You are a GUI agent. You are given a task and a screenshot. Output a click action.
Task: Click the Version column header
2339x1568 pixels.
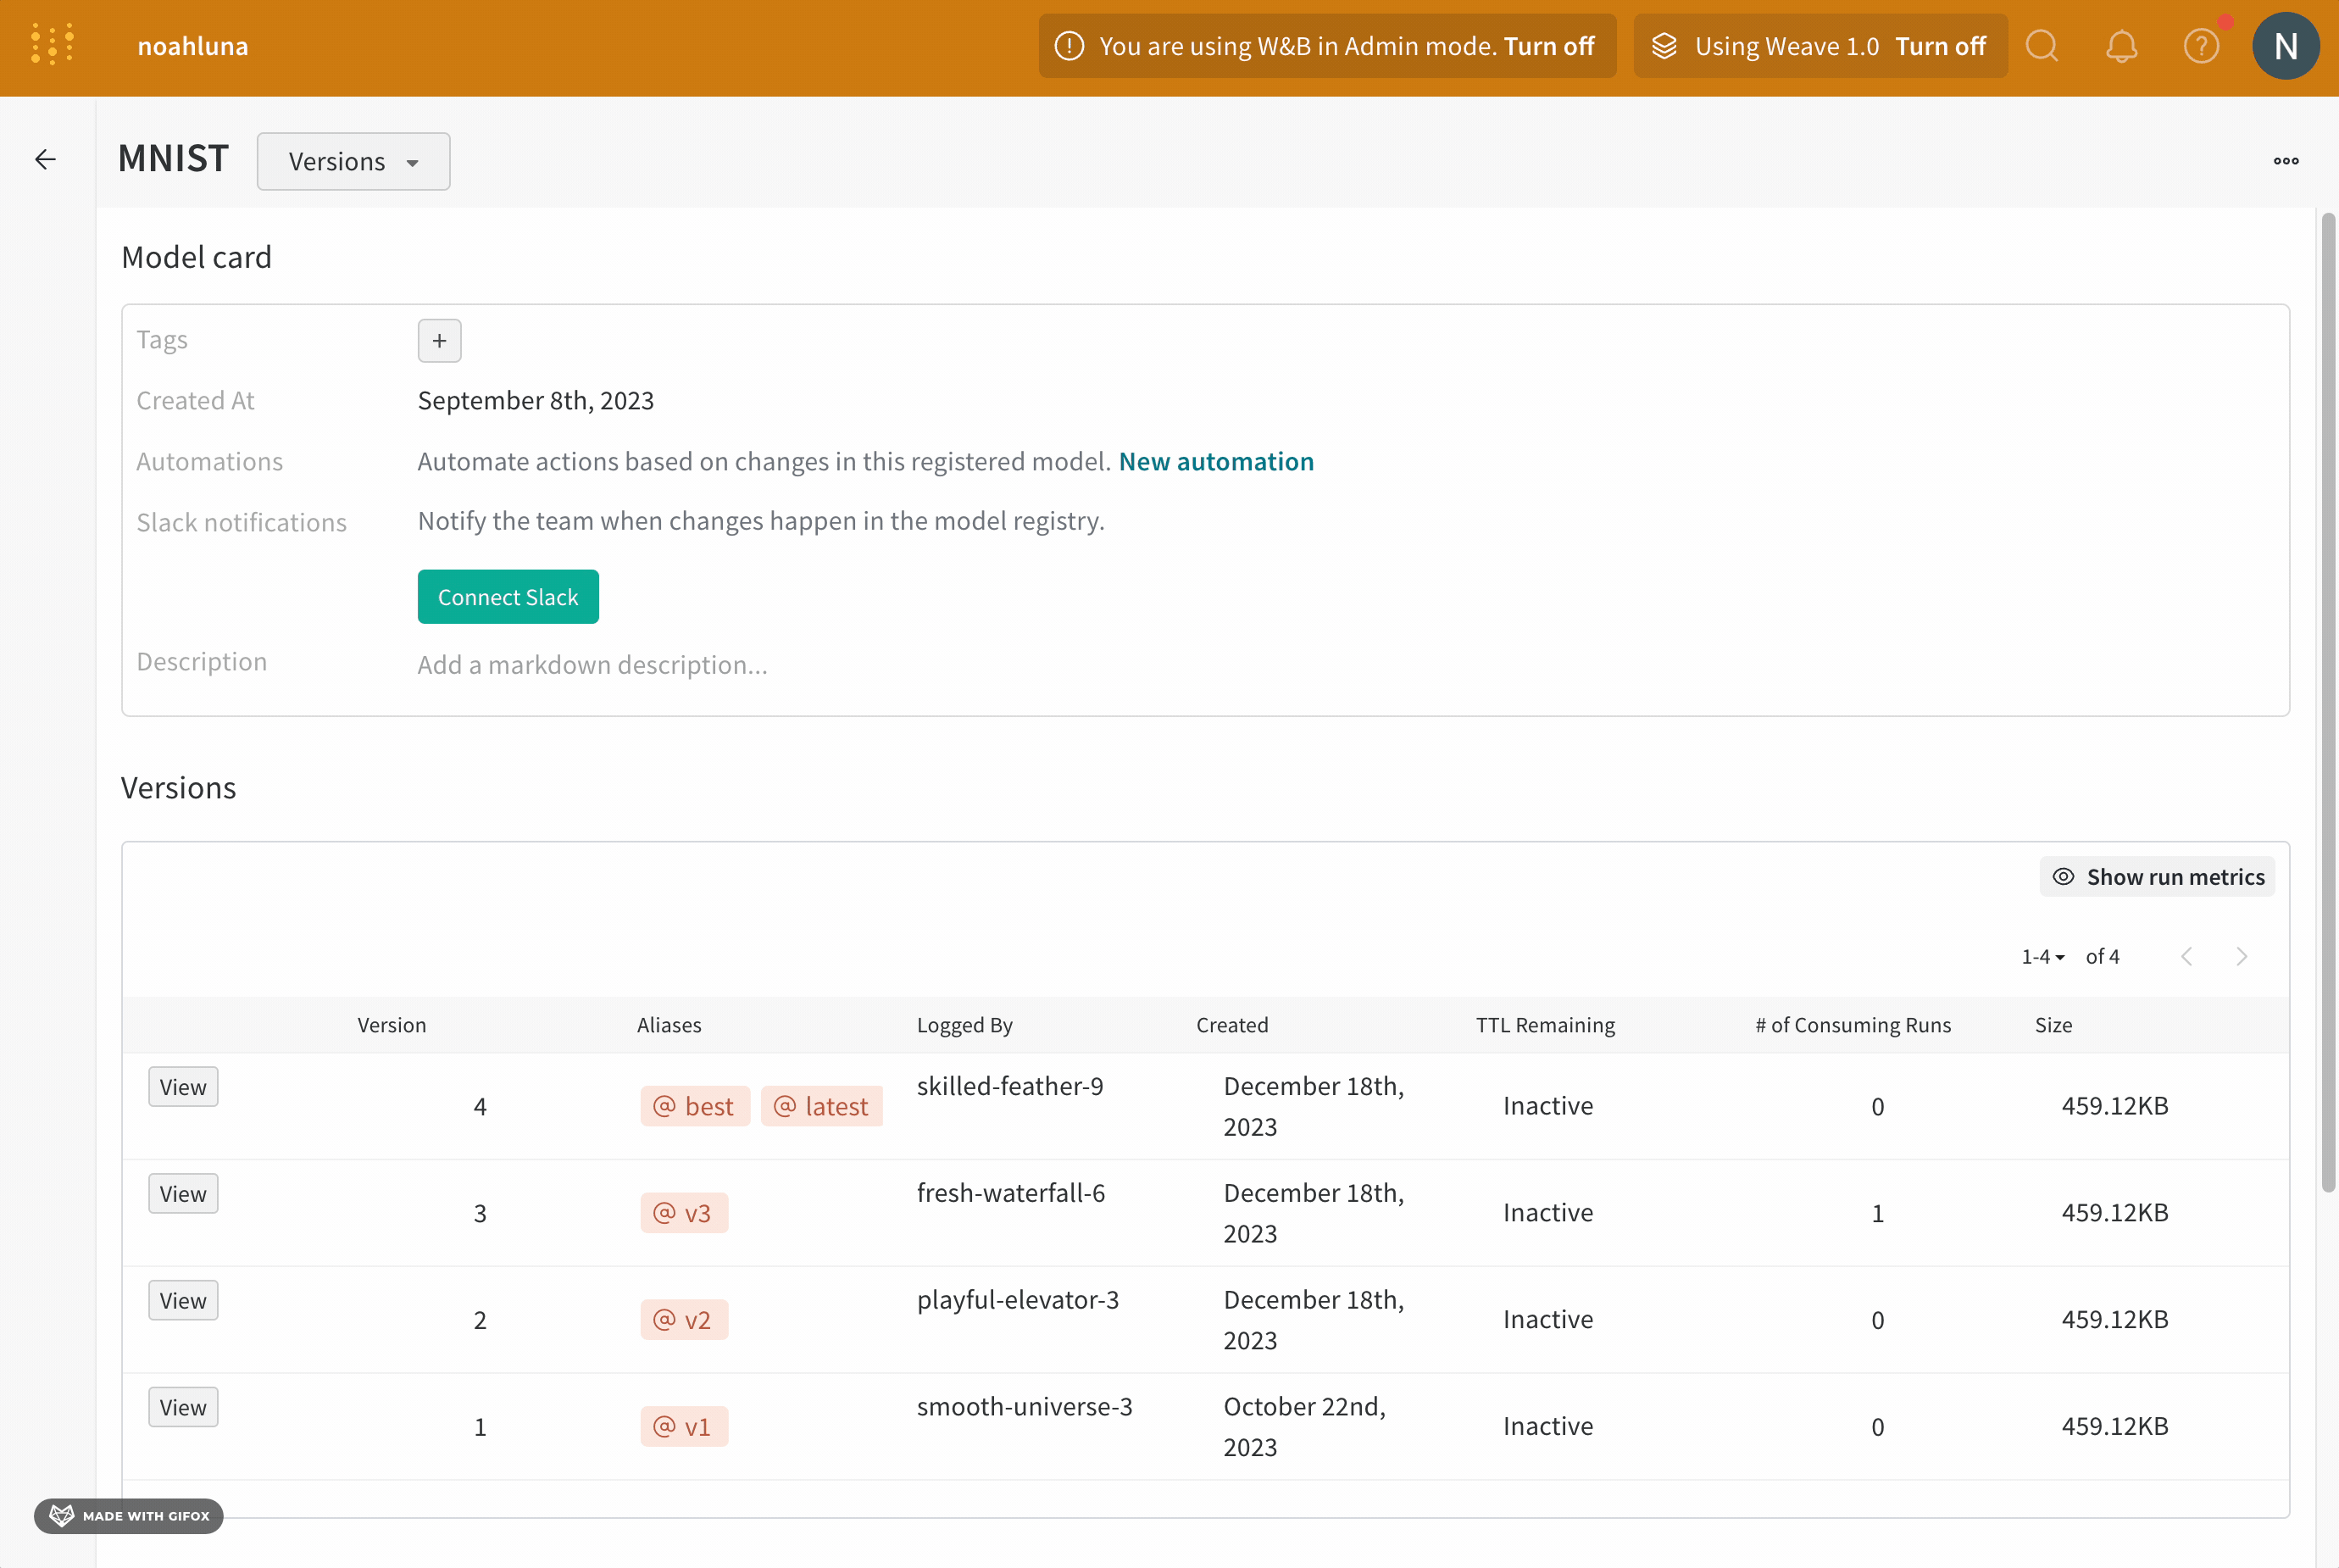coord(392,1025)
